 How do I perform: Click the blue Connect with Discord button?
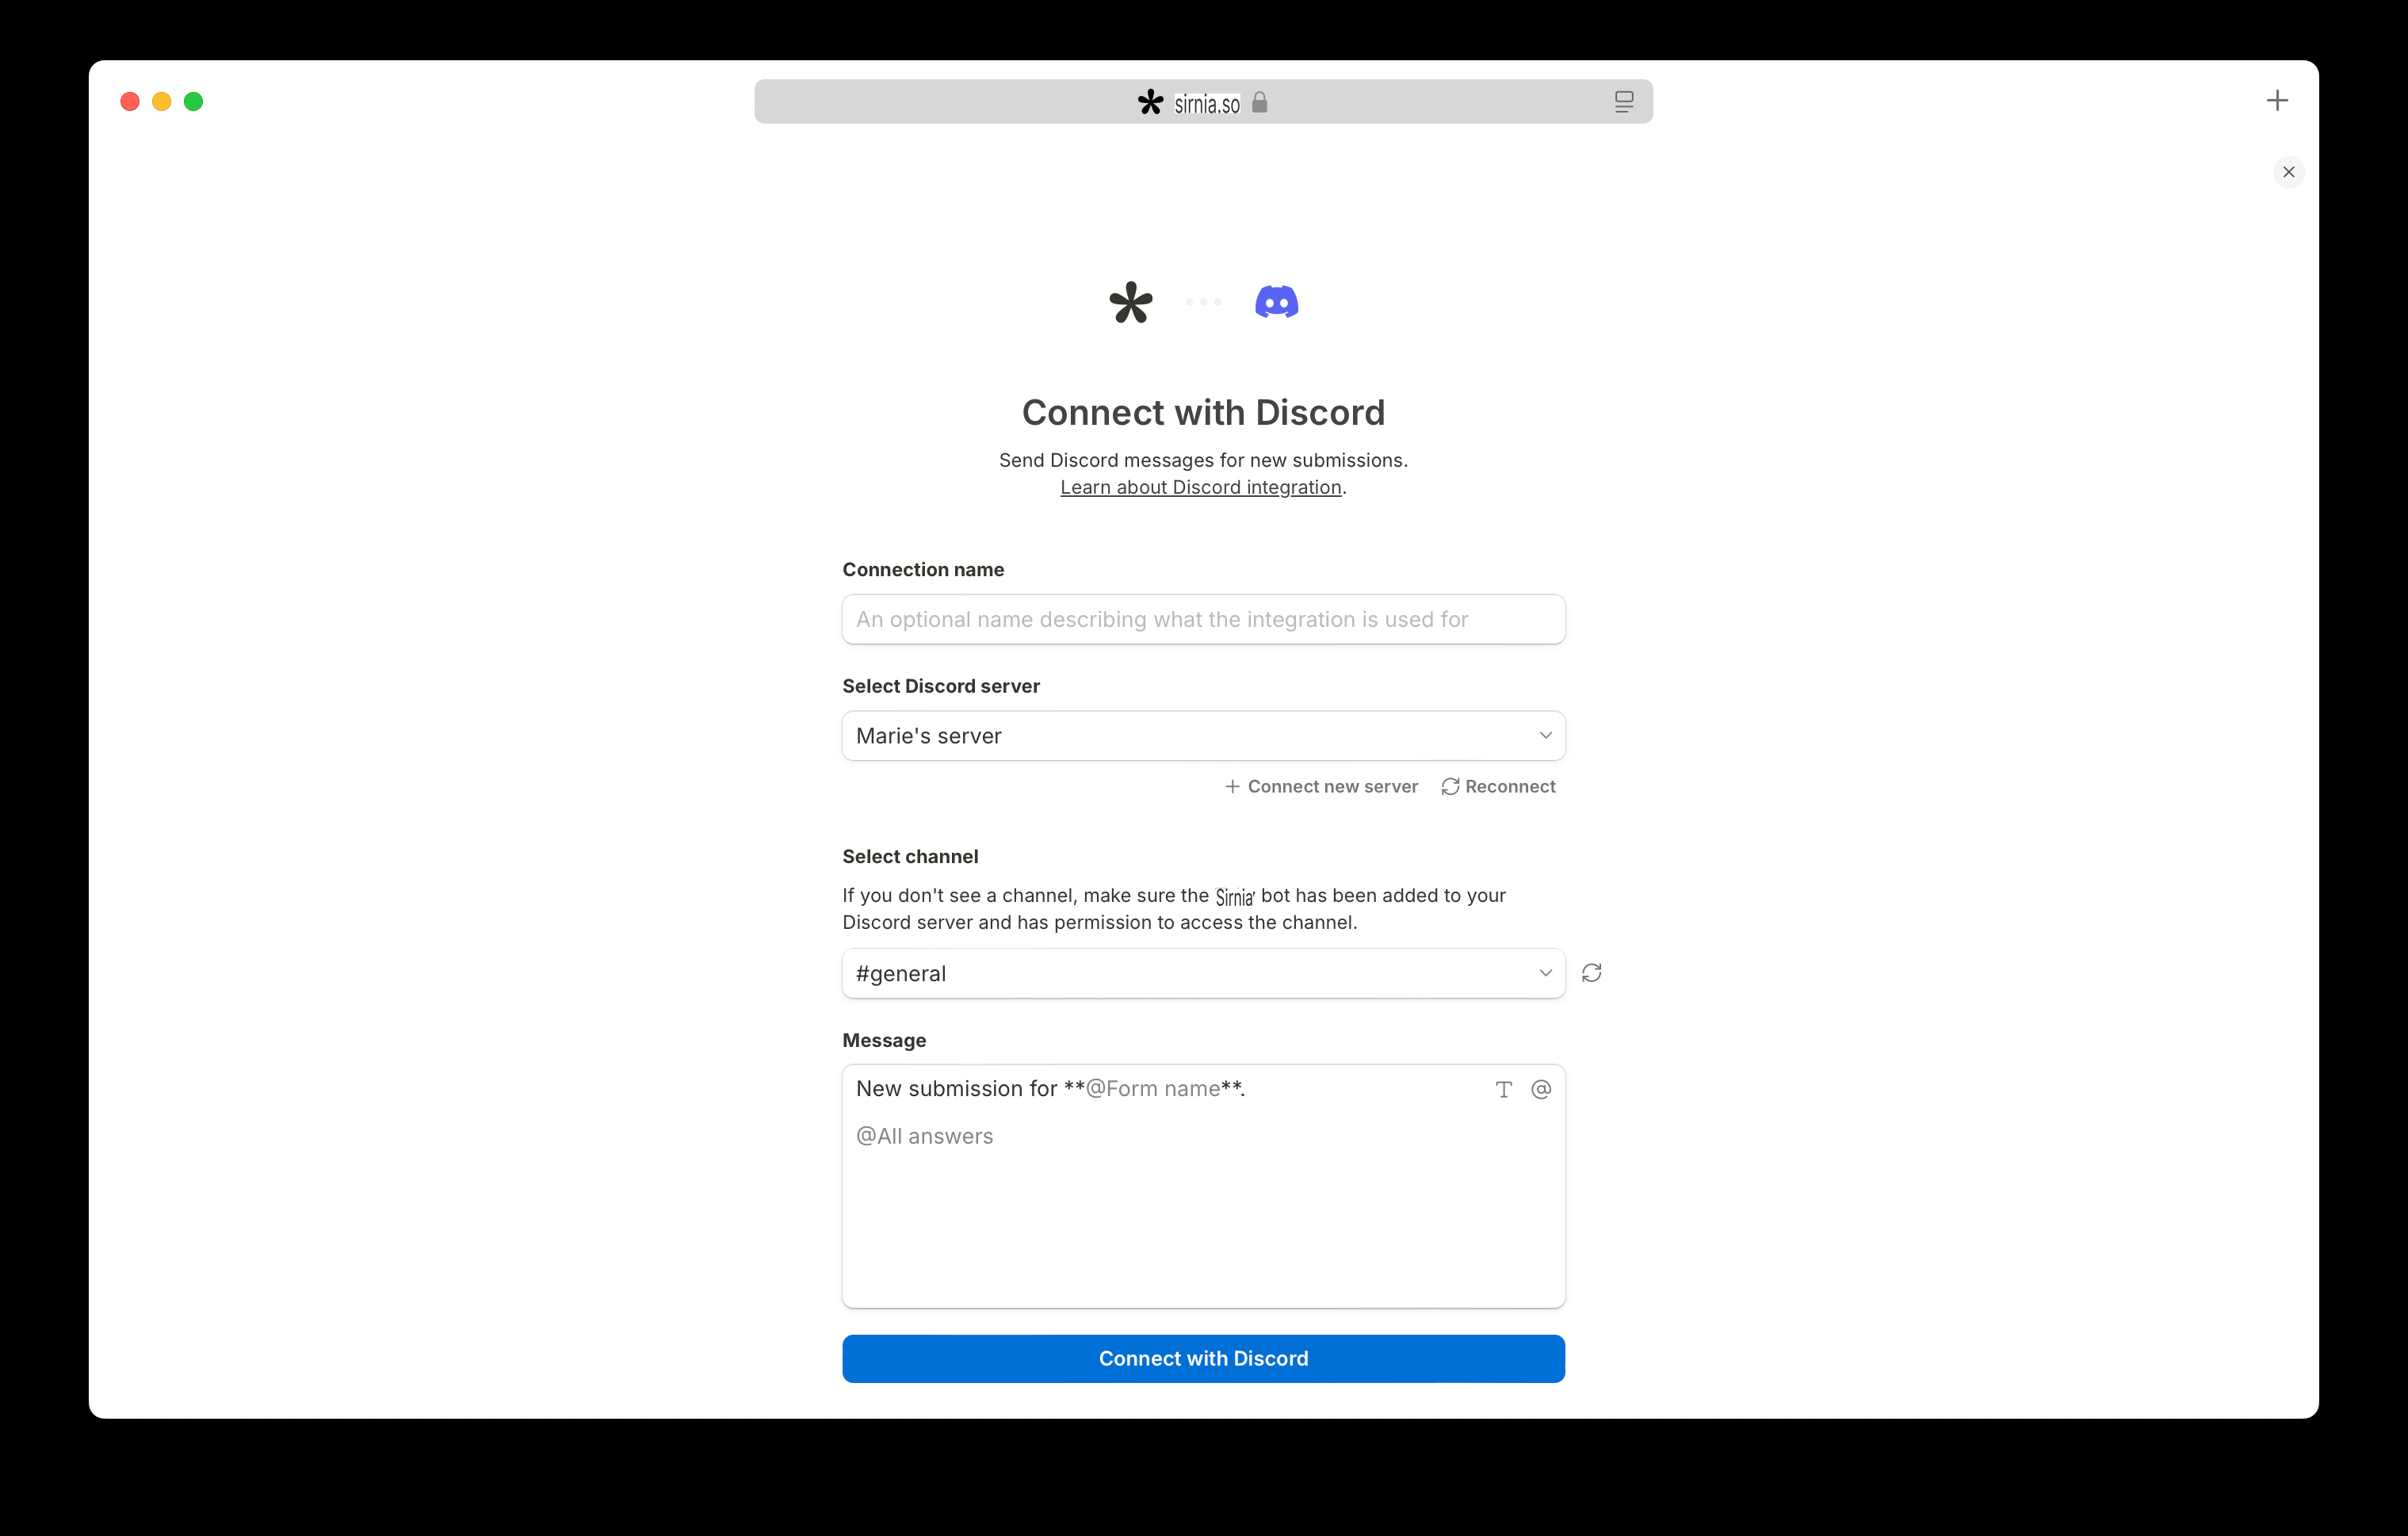click(1203, 1358)
